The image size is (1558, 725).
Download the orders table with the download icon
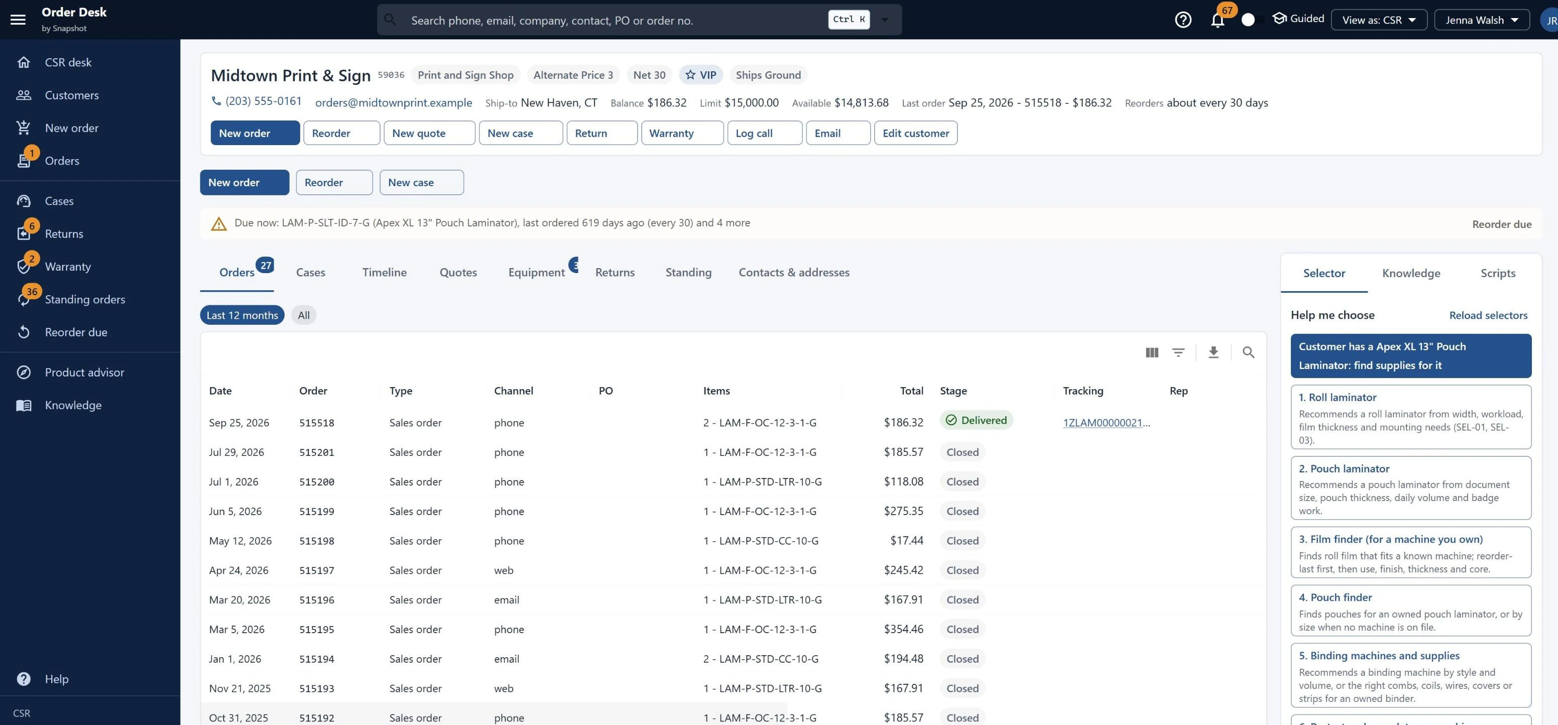pos(1213,352)
